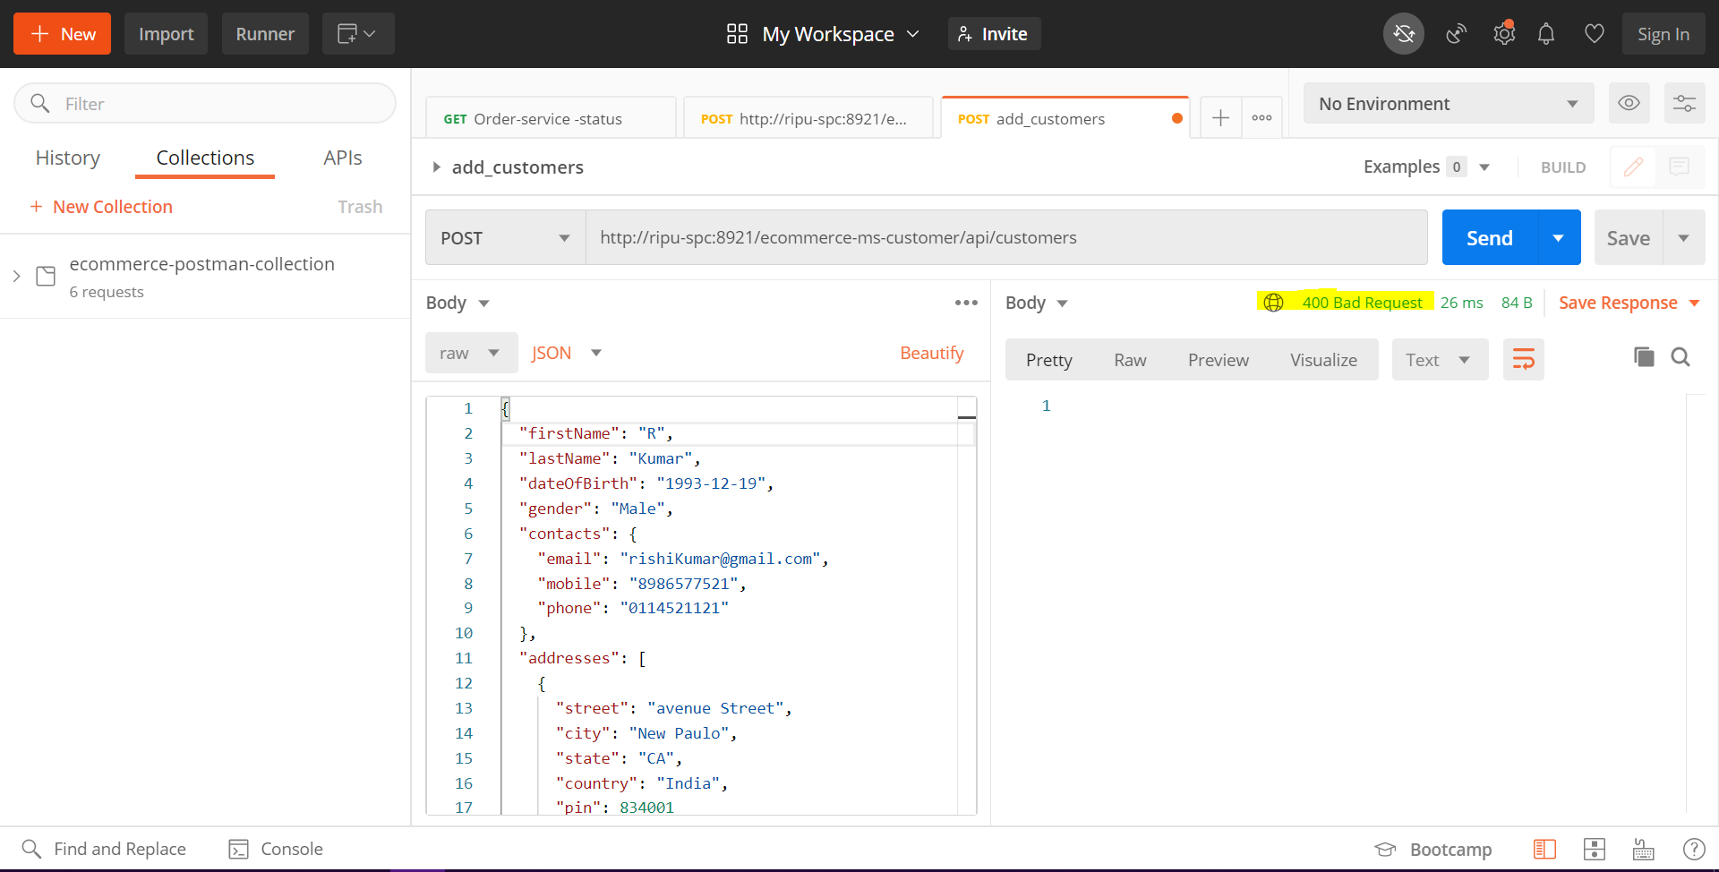Open the tab options ellipsis

click(1262, 118)
